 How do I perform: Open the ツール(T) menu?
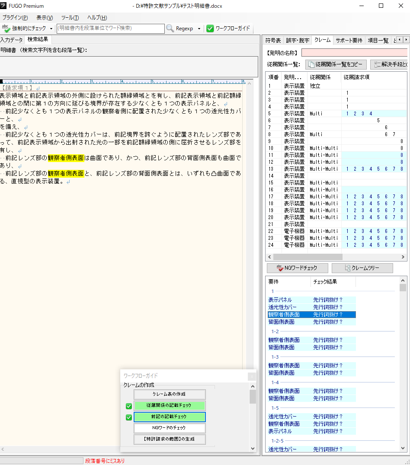tap(70, 18)
